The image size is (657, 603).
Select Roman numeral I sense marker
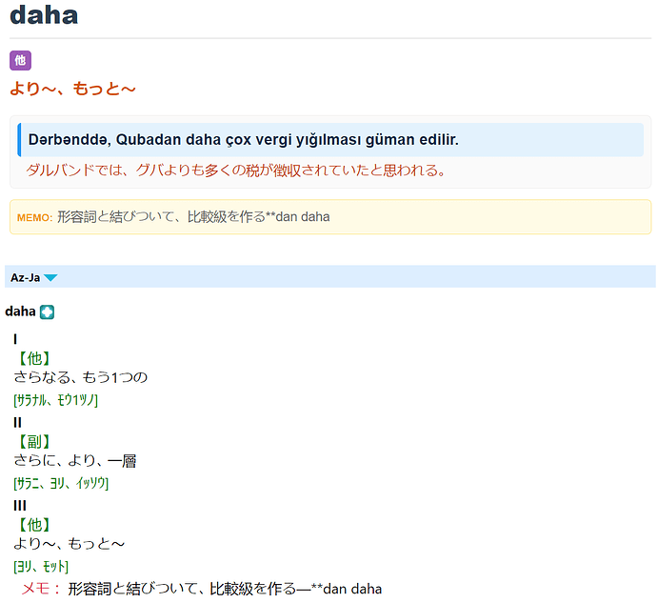click(x=16, y=339)
